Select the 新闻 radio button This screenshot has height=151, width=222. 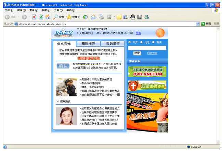tap(153, 42)
